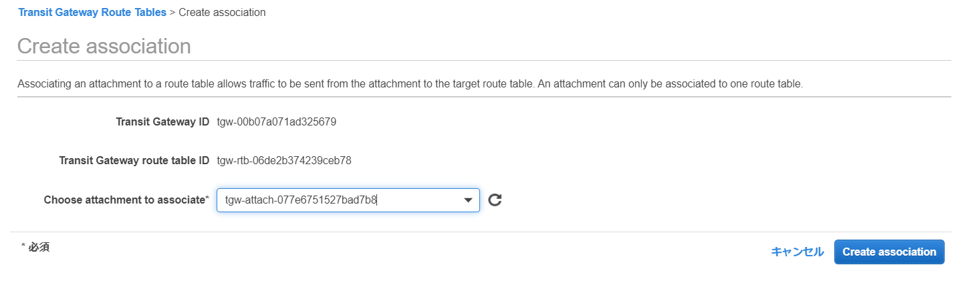This screenshot has height=287, width=956.
Task: Click the Transit Gateway route table ID label
Action: 134,160
